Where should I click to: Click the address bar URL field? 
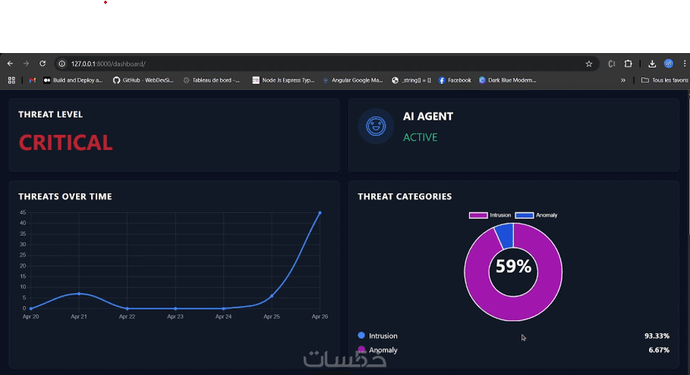pyautogui.click(x=326, y=64)
